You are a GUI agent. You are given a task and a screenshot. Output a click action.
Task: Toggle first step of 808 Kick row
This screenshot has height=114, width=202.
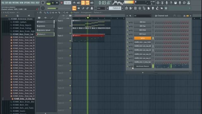156,22
